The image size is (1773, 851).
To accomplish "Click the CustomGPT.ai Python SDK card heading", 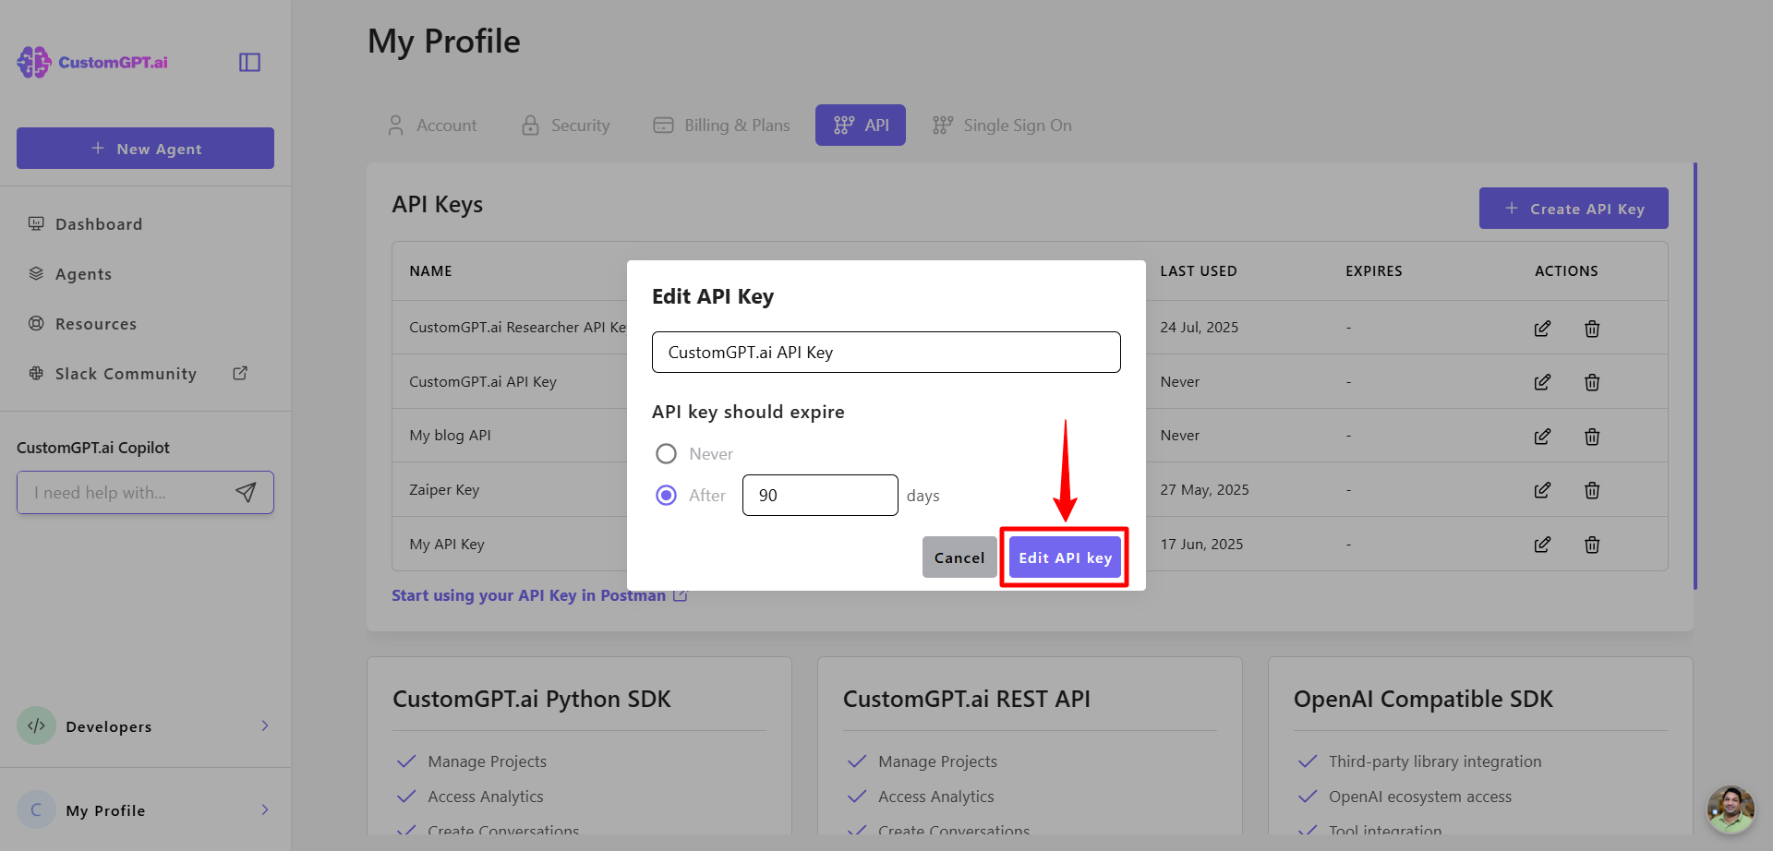I will pyautogui.click(x=532, y=700).
